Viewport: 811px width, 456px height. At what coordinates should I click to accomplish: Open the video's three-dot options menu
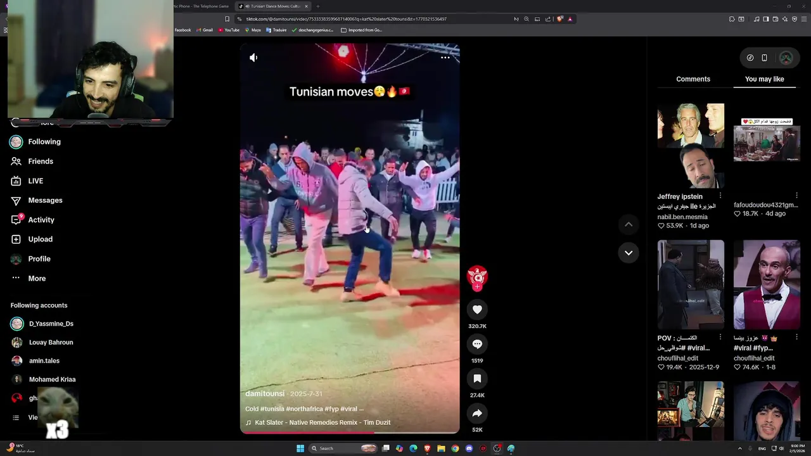pyautogui.click(x=445, y=58)
